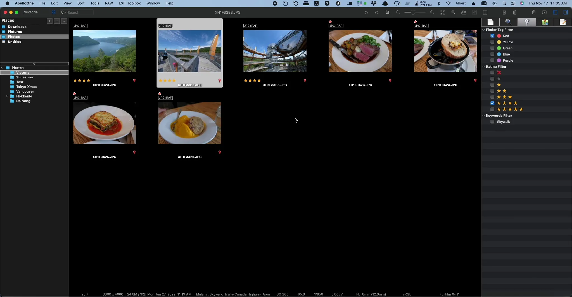Screen dimensions: 572x297
Task: Open the Vancouver folder
Action: click(25, 91)
